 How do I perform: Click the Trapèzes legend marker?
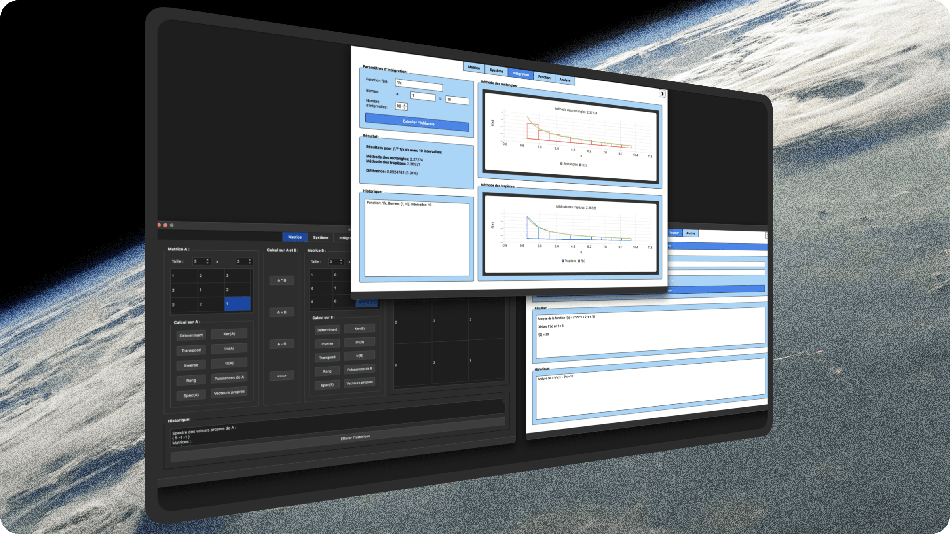pos(562,261)
